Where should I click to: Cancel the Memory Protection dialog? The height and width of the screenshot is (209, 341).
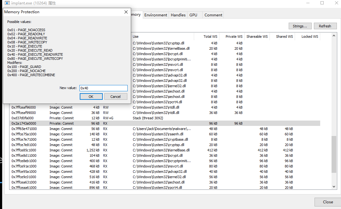tap(116, 97)
